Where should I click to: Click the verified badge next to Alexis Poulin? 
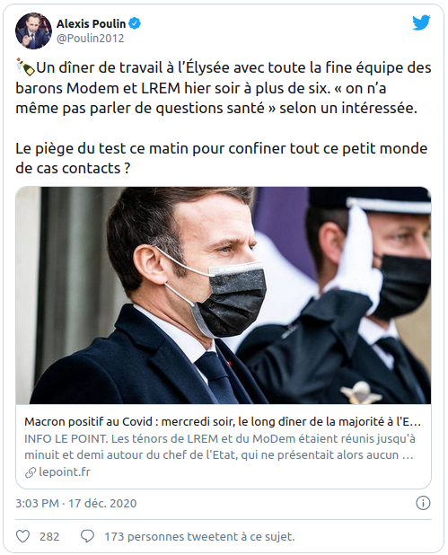pos(135,23)
